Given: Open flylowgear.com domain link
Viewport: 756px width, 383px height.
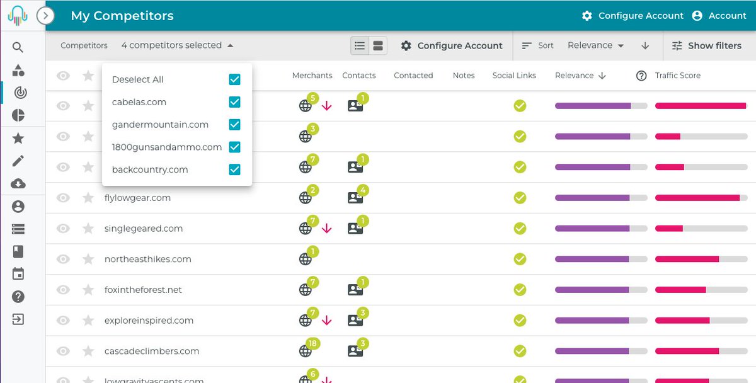Looking at the screenshot, I should (137, 198).
